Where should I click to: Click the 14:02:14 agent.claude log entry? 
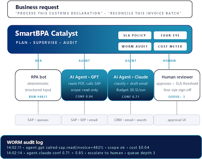coord(81,153)
